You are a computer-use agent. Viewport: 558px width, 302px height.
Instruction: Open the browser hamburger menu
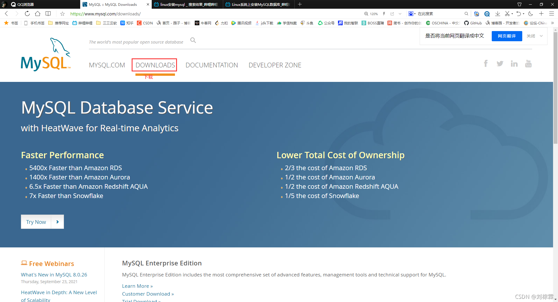pyautogui.click(x=551, y=14)
